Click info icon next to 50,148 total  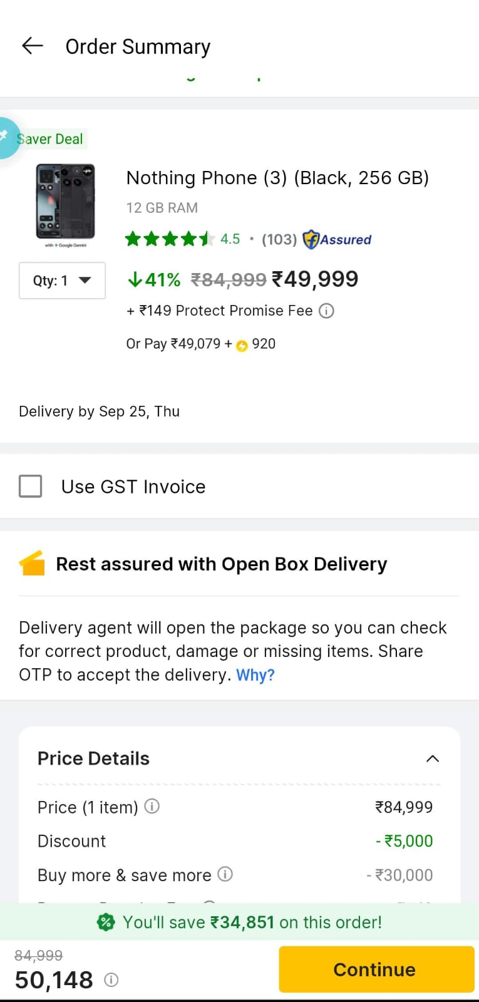[111, 979]
